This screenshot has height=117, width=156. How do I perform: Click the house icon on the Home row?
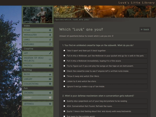click(50, 30)
